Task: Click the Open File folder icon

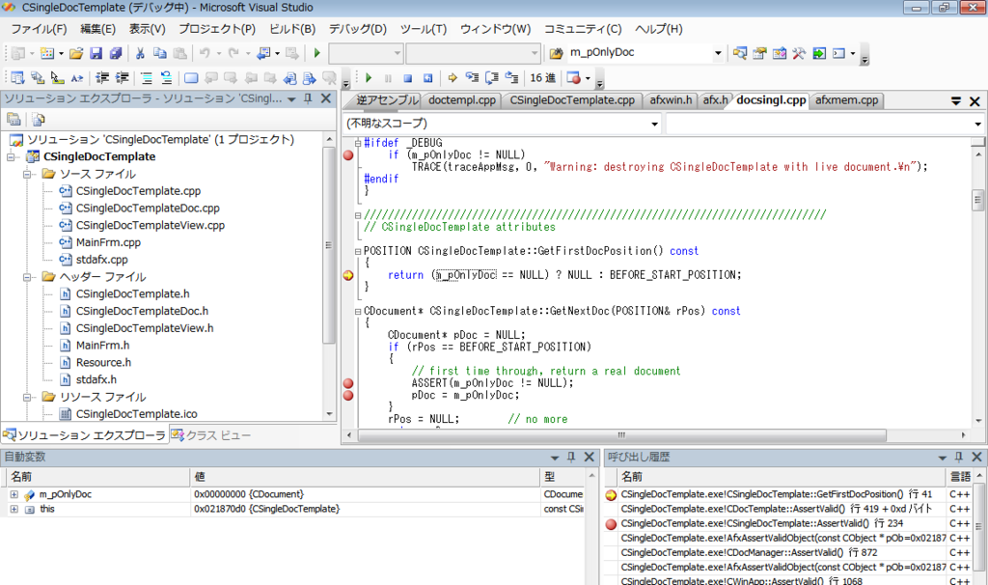Action: (76, 54)
